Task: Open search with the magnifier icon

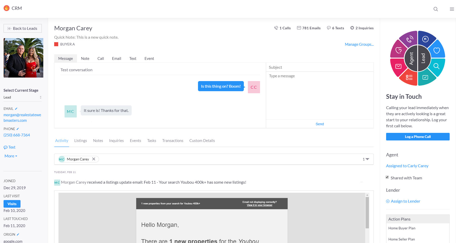Action: point(435,9)
